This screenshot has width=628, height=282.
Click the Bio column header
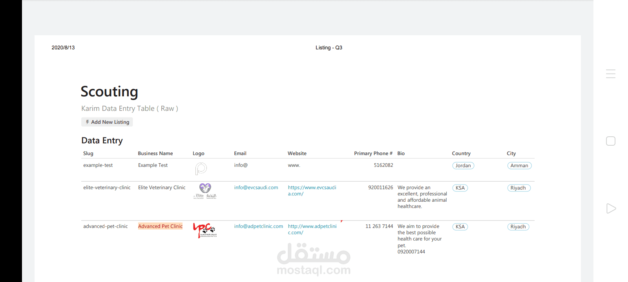[401, 154]
